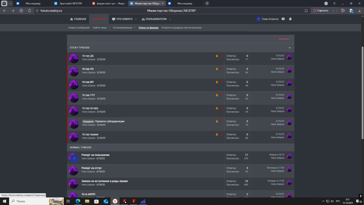Open the Устав ГРУ thread
The height and width of the screenshot is (205, 364).
click(x=88, y=95)
